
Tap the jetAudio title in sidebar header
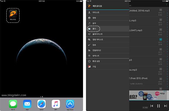tap(97, 6)
